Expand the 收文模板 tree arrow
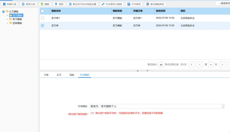Screen dimensions: 230x132 [7, 19]
